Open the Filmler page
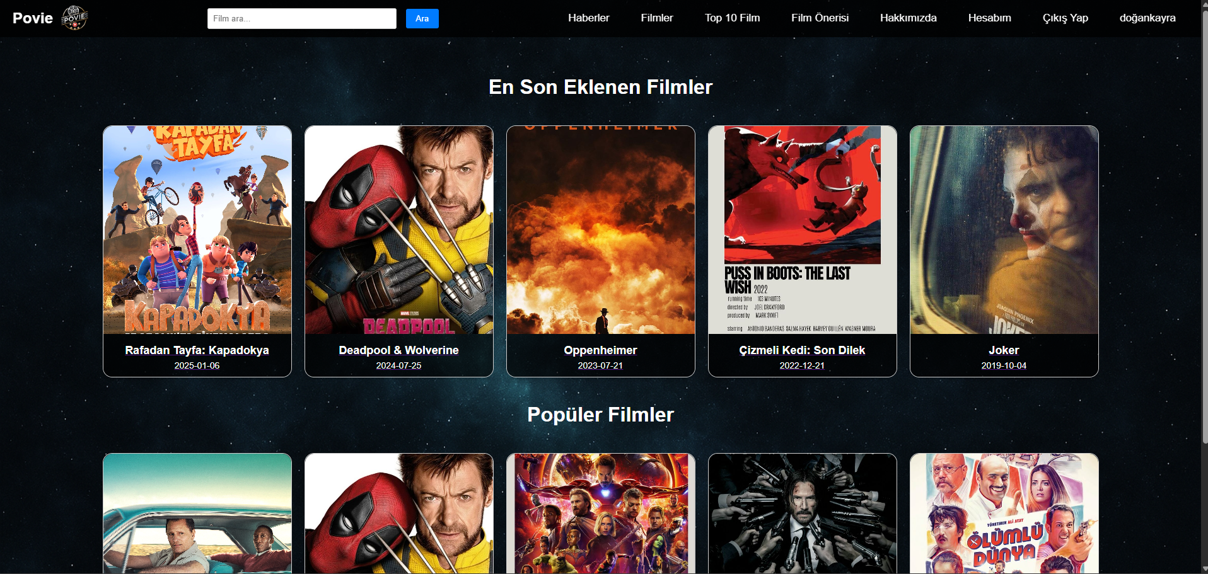Screen dimensions: 1208x574 pos(656,18)
